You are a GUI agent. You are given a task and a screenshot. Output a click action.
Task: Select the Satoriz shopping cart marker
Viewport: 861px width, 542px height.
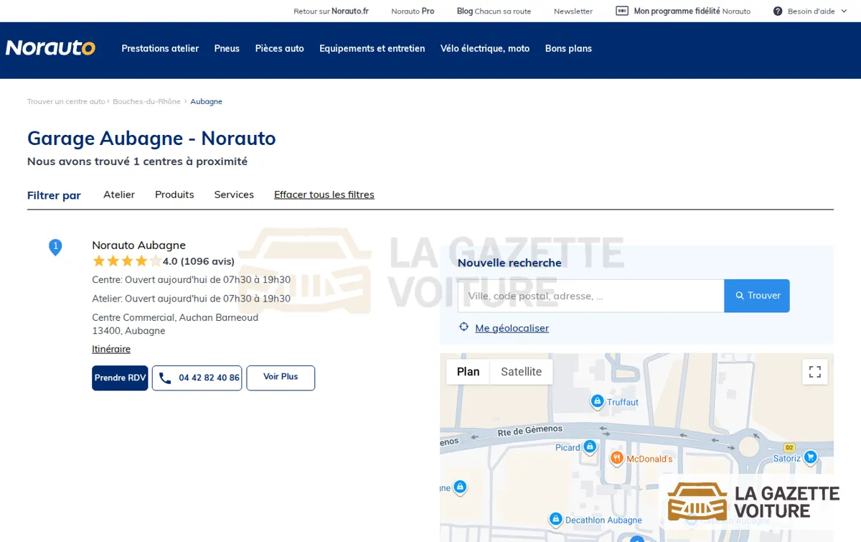click(810, 457)
